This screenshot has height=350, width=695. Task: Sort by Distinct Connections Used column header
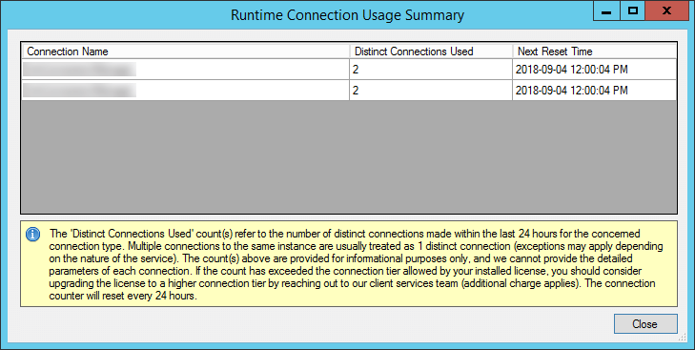(x=431, y=51)
